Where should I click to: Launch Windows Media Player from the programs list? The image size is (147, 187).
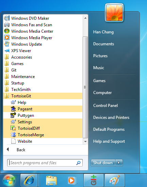43,38
